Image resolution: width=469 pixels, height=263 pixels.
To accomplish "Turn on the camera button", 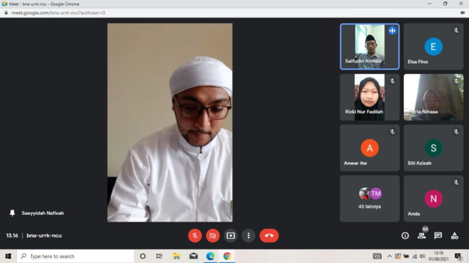I will click(x=213, y=236).
